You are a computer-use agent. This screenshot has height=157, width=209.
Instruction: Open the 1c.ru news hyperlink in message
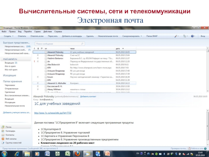coord(53,113)
